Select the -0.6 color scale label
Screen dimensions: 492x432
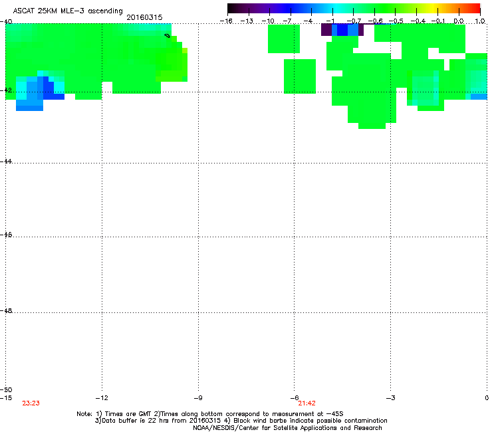point(375,21)
